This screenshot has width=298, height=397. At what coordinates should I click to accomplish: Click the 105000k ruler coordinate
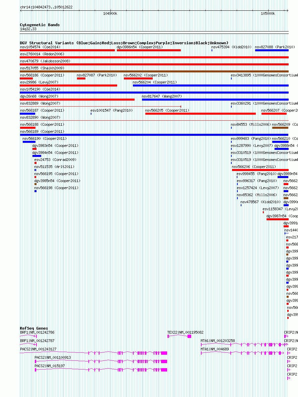point(268,14)
